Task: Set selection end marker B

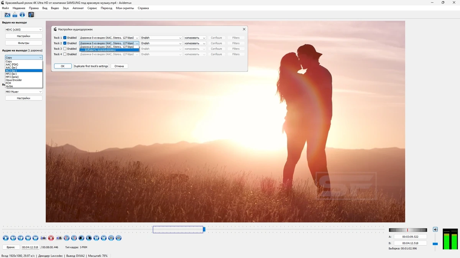Action: coord(59,238)
